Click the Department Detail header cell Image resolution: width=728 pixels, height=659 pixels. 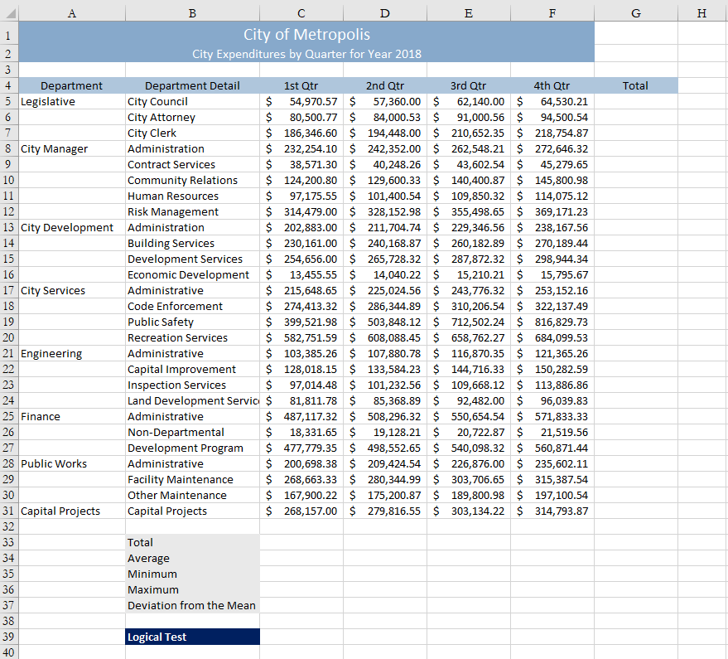192,85
